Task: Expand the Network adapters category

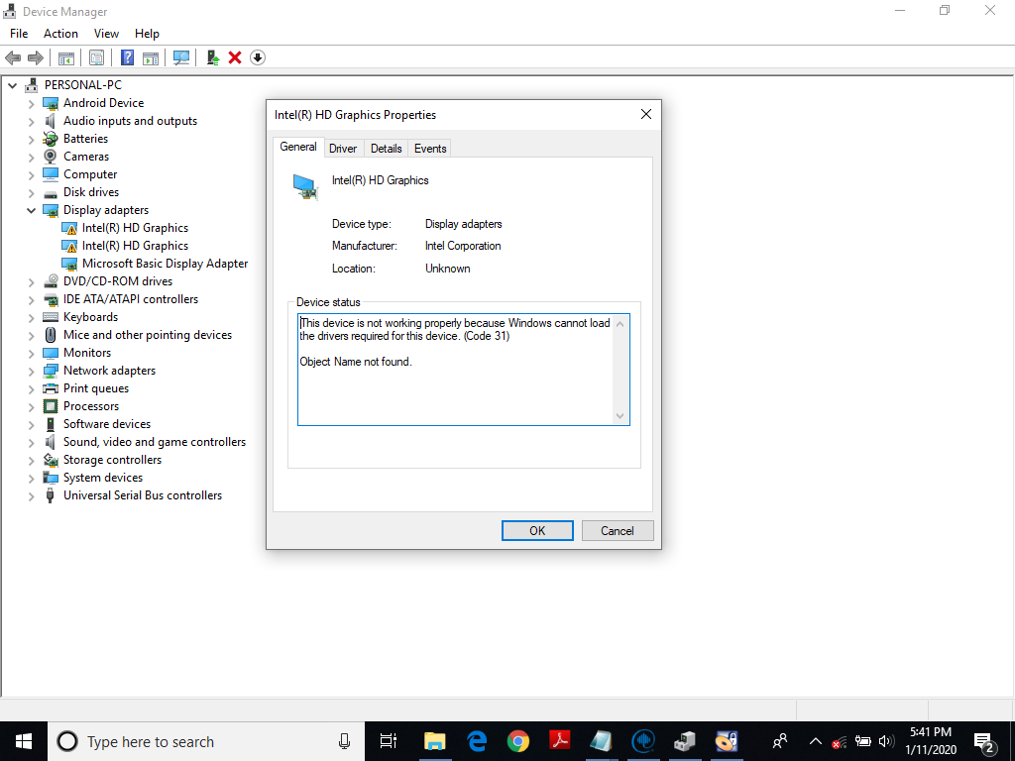Action: click(31, 371)
